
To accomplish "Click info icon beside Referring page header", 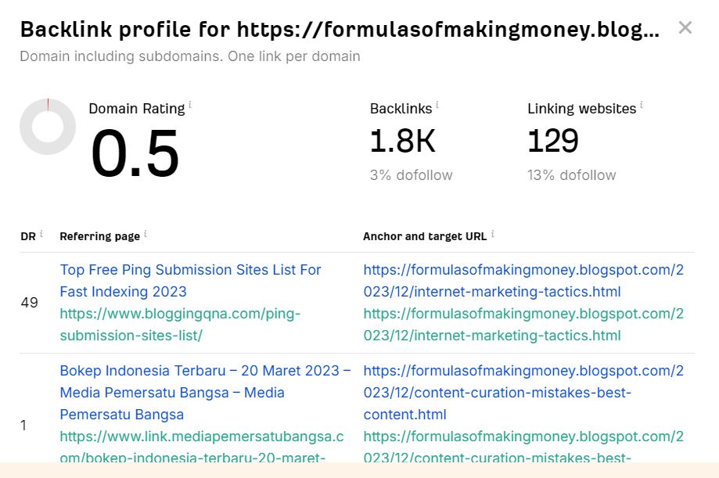I will point(146,233).
